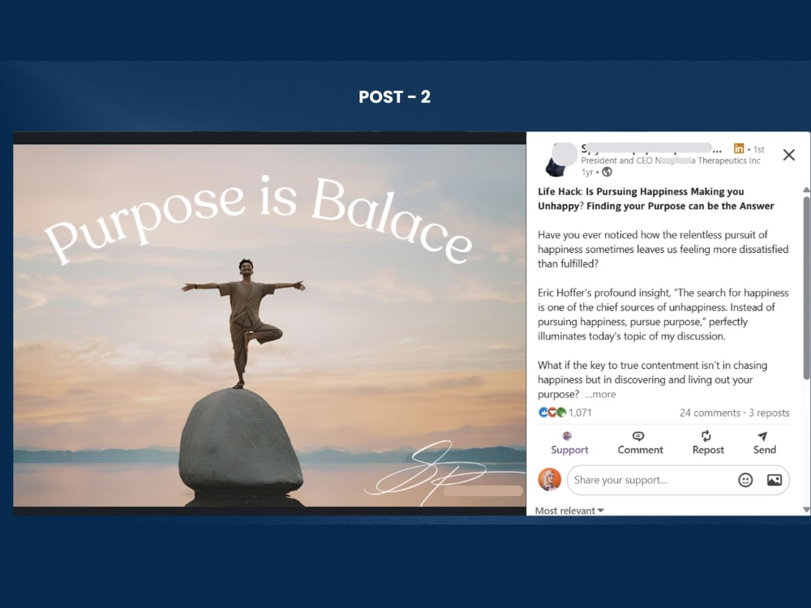Click the 'President and CEO' author headline

[x=671, y=161]
